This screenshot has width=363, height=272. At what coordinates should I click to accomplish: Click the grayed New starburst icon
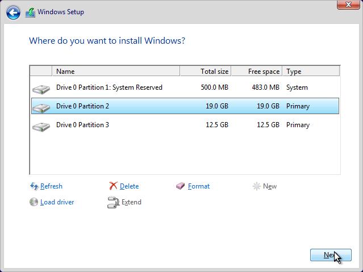click(257, 186)
